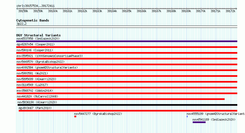Click the 39172k ruler mark
Viewport: 245px width, 133px height.
230,11
